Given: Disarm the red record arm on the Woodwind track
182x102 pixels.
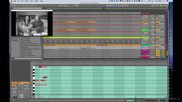Looking at the screenshot, I should point(163,45).
